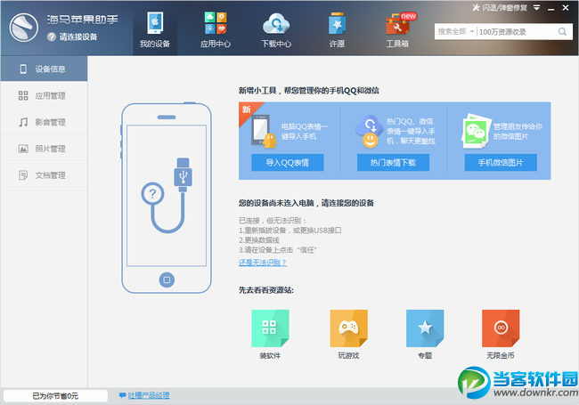The width and height of the screenshot is (579, 405).
Task: Select 影音管理 in the sidebar
Action: (x=44, y=122)
